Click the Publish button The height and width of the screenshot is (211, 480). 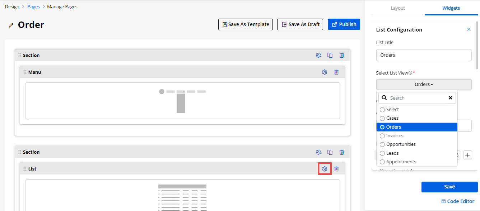pyautogui.click(x=344, y=24)
